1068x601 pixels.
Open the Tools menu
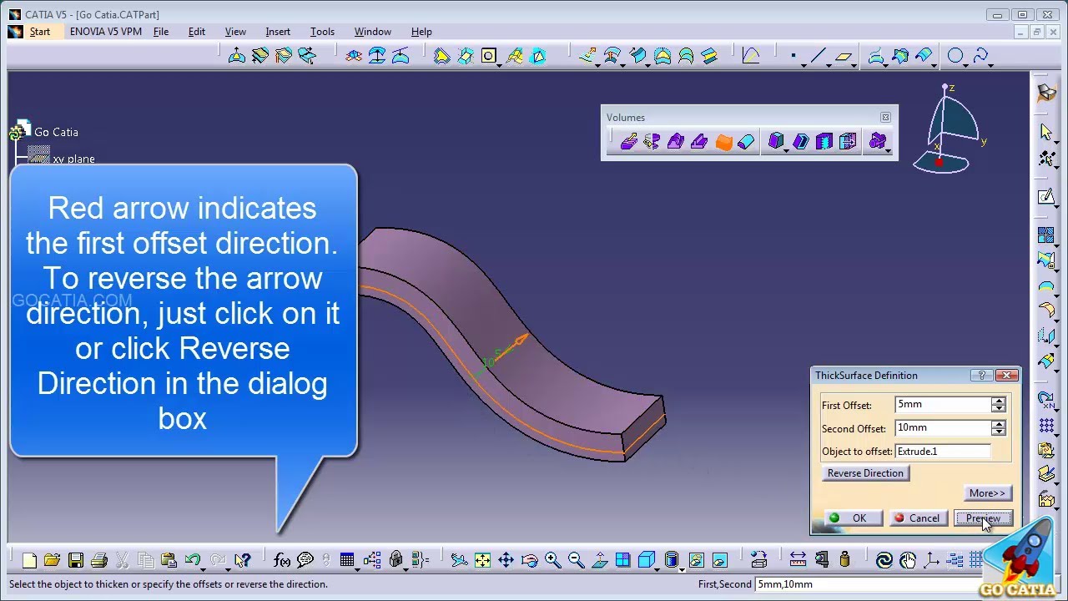click(x=322, y=32)
